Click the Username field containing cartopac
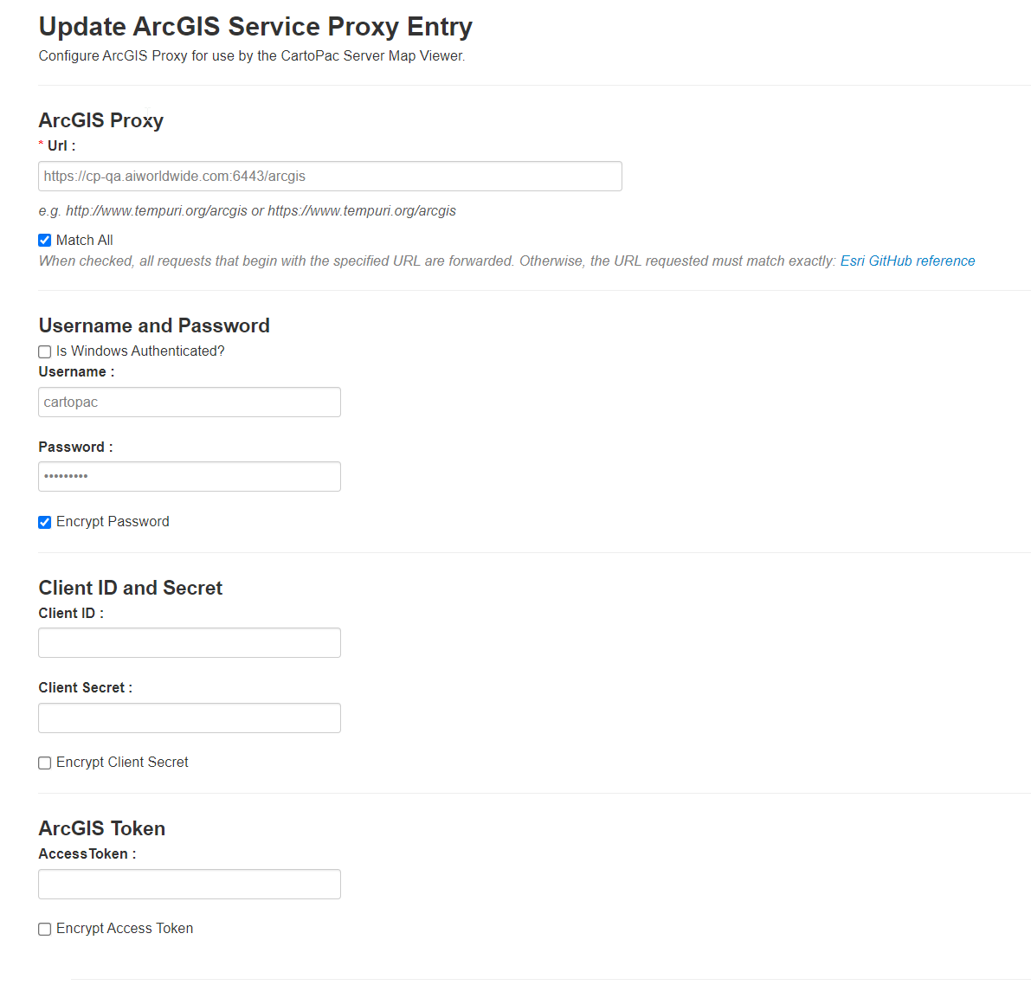 point(190,402)
